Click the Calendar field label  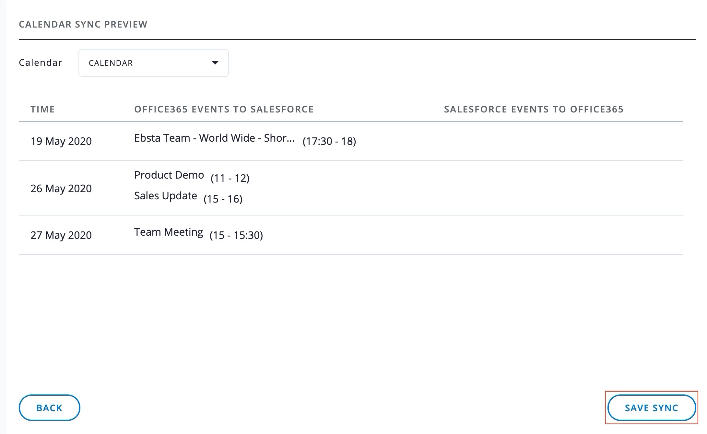coord(41,63)
